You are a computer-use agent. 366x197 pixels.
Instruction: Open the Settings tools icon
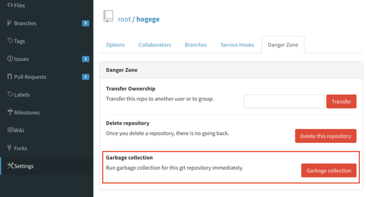coord(10,166)
